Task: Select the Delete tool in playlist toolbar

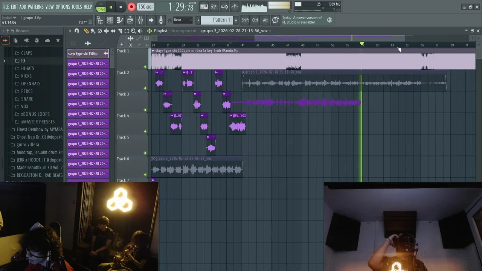Action: coord(100,31)
